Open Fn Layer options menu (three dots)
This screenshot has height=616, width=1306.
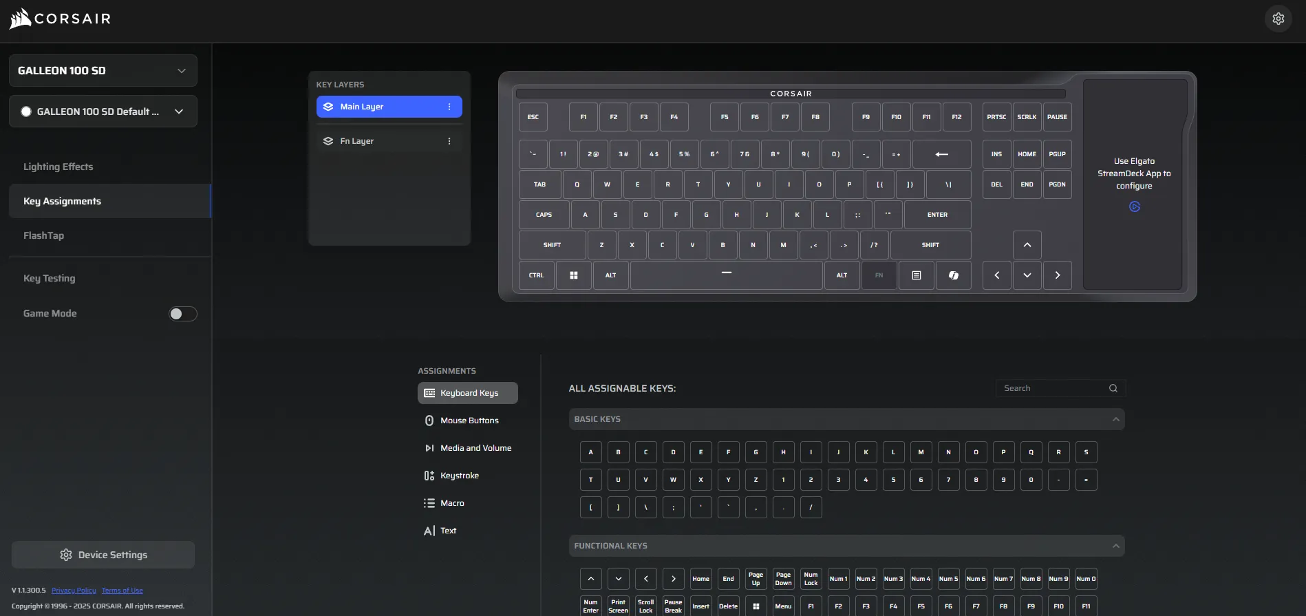click(449, 141)
